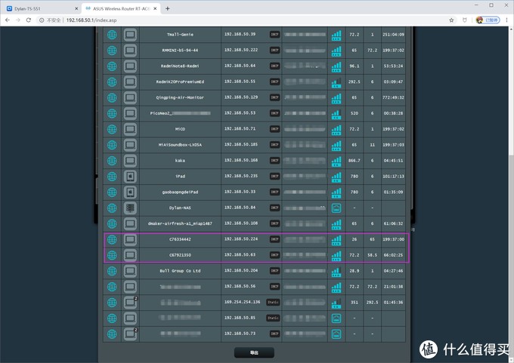Image resolution: width=514 pixels, height=363 pixels.
Task: Click the export button below client list
Action: (x=254, y=352)
